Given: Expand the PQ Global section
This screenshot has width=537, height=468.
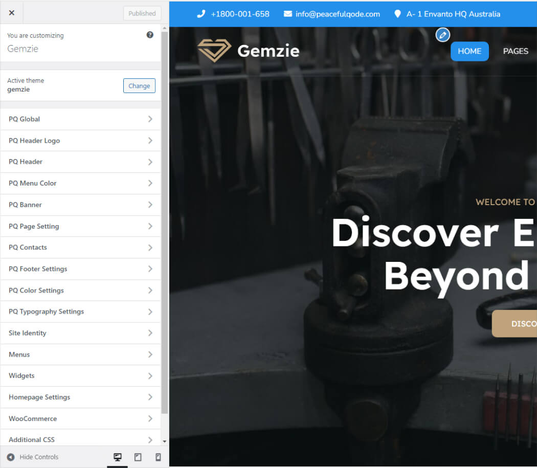Looking at the screenshot, I should point(80,119).
